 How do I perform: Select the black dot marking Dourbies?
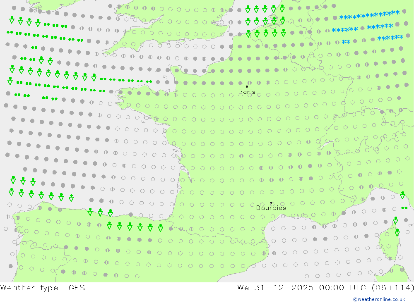tap(271, 203)
